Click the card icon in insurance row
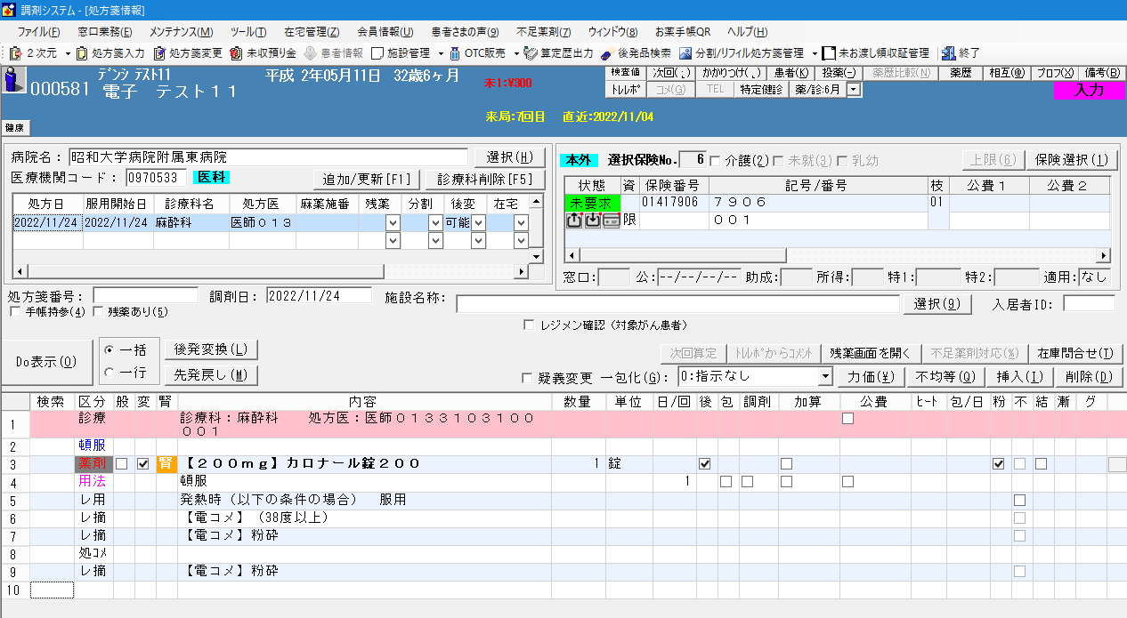The image size is (1127, 618). [x=611, y=221]
